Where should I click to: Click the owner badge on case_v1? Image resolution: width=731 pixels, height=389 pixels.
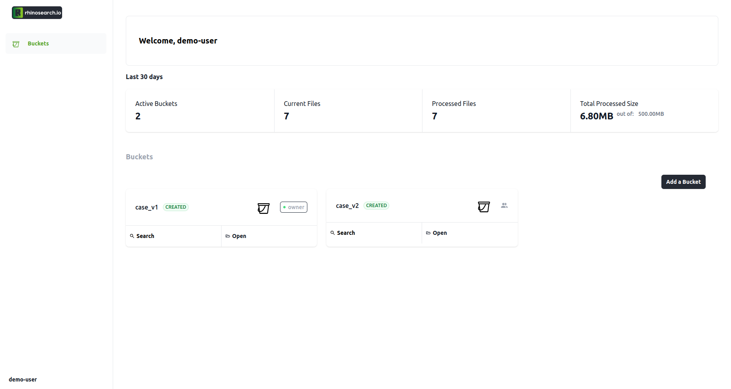click(294, 207)
